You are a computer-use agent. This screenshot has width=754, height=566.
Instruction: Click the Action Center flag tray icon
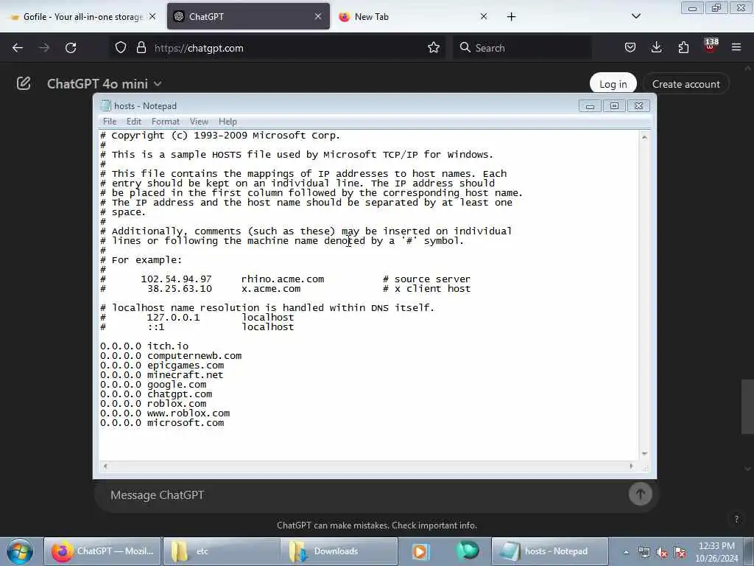[680, 553]
